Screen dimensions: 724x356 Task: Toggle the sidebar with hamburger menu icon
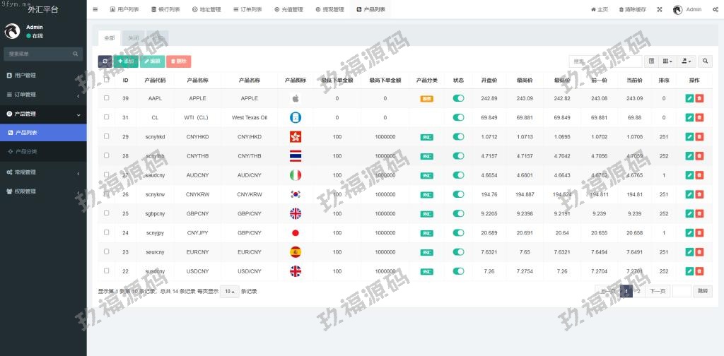tap(95, 9)
